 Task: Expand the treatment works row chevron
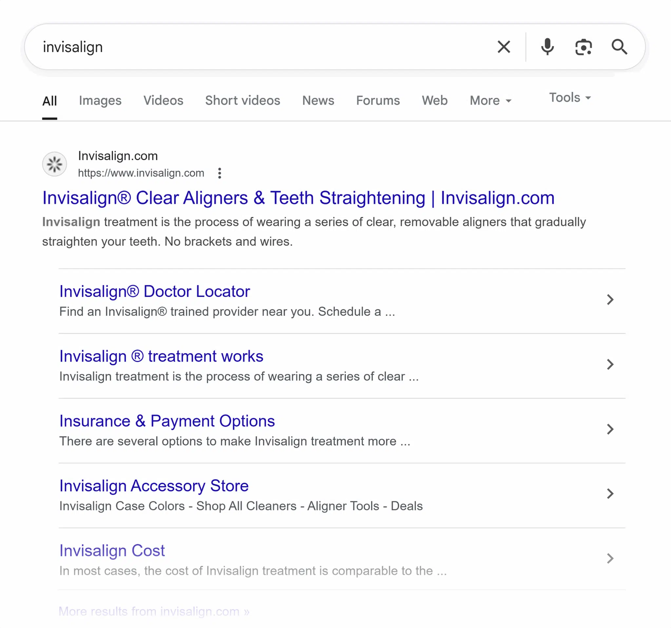(610, 364)
